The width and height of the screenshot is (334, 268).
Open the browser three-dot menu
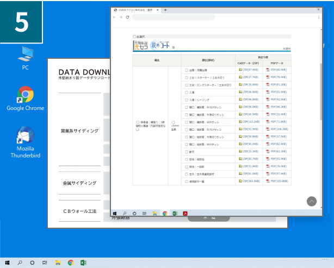point(318,17)
